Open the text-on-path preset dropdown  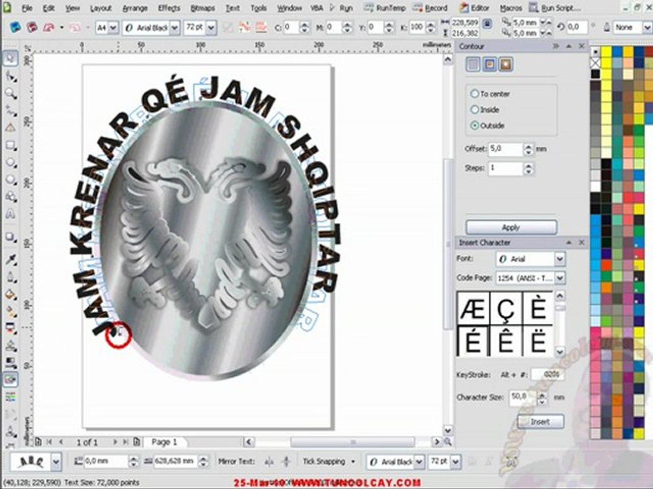click(x=56, y=462)
